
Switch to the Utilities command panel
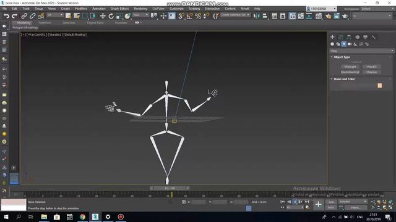click(374, 37)
